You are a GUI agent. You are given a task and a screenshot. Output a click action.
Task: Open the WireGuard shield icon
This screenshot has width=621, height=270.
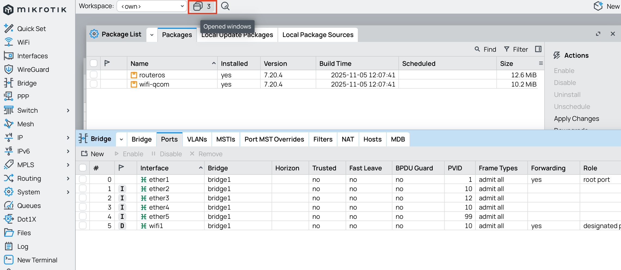click(x=9, y=69)
